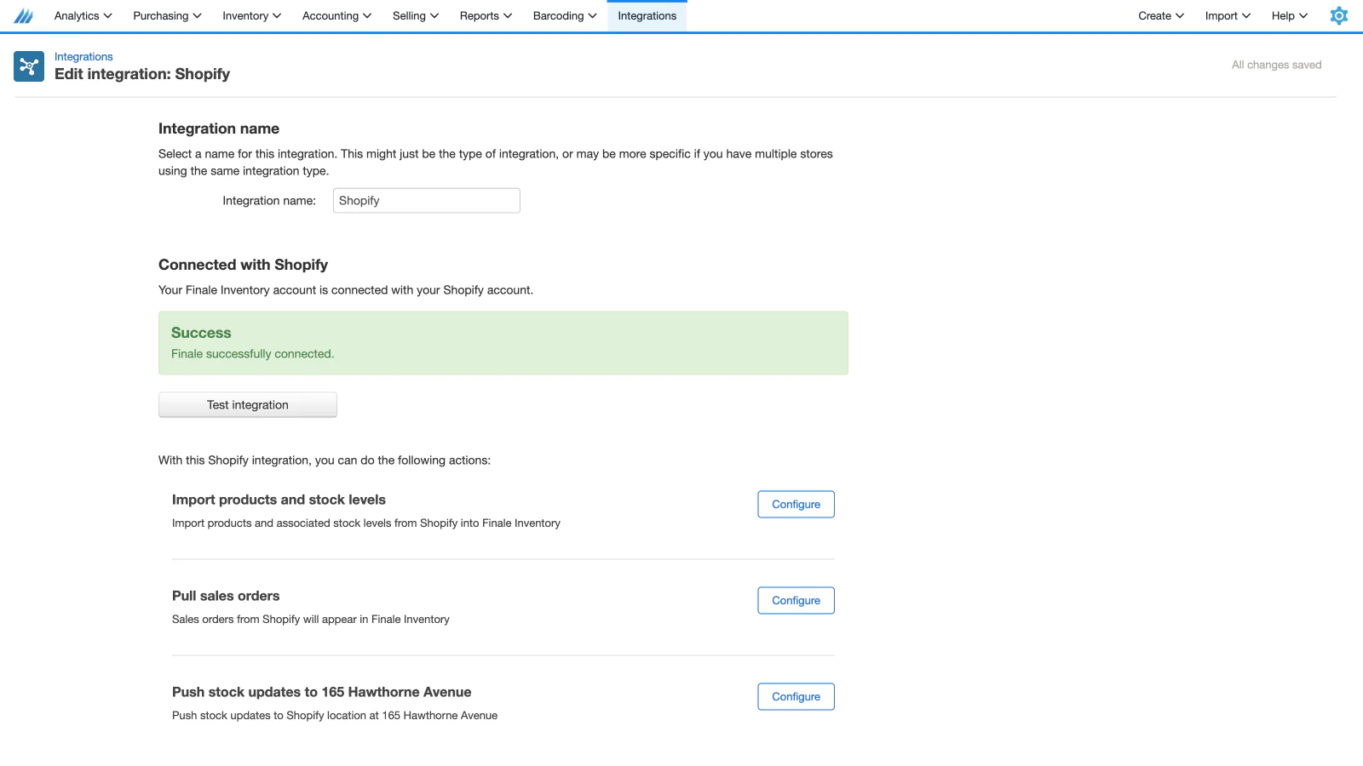
Task: Expand the Barcoding menu
Action: click(565, 16)
